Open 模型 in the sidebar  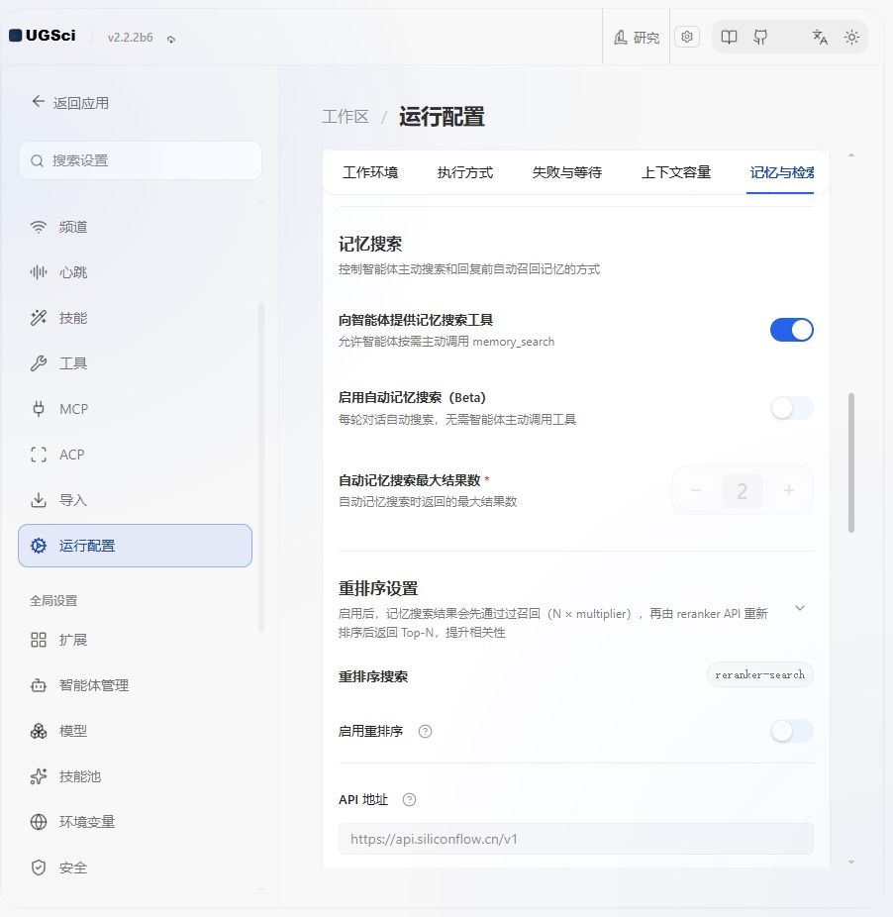pyautogui.click(x=135, y=731)
